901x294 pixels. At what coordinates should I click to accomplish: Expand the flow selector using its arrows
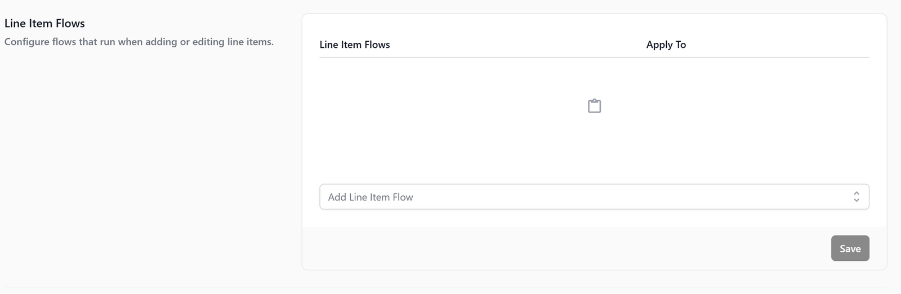856,197
